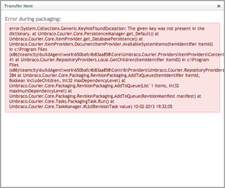
Task: Click the Tasks.PackagingTask.Run() line
Action: (62, 101)
